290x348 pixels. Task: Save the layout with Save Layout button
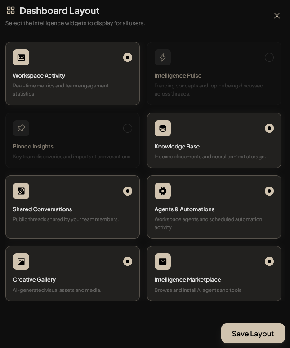253,333
